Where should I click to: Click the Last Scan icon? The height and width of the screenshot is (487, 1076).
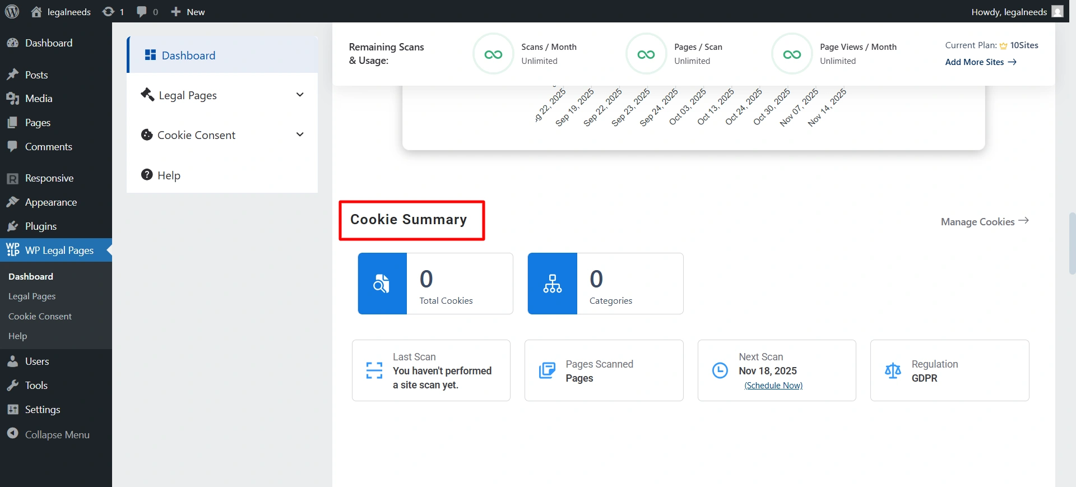374,370
